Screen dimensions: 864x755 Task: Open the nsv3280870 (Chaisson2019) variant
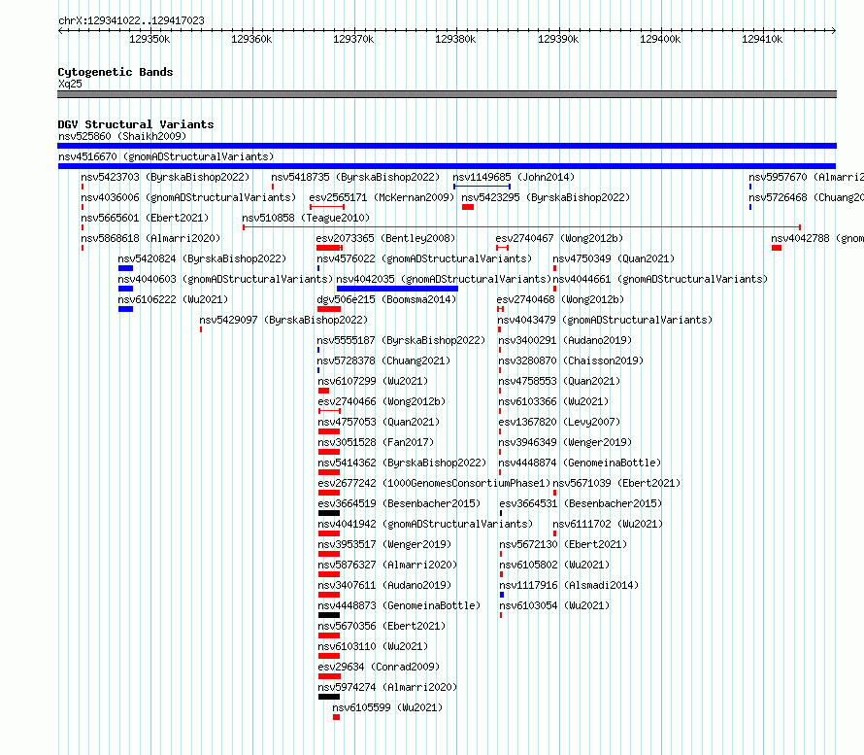point(571,360)
